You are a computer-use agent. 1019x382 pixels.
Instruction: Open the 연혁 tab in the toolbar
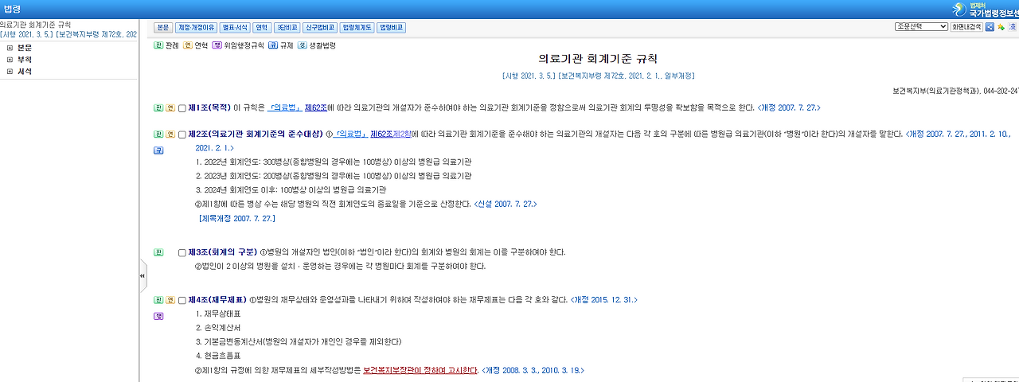[262, 27]
